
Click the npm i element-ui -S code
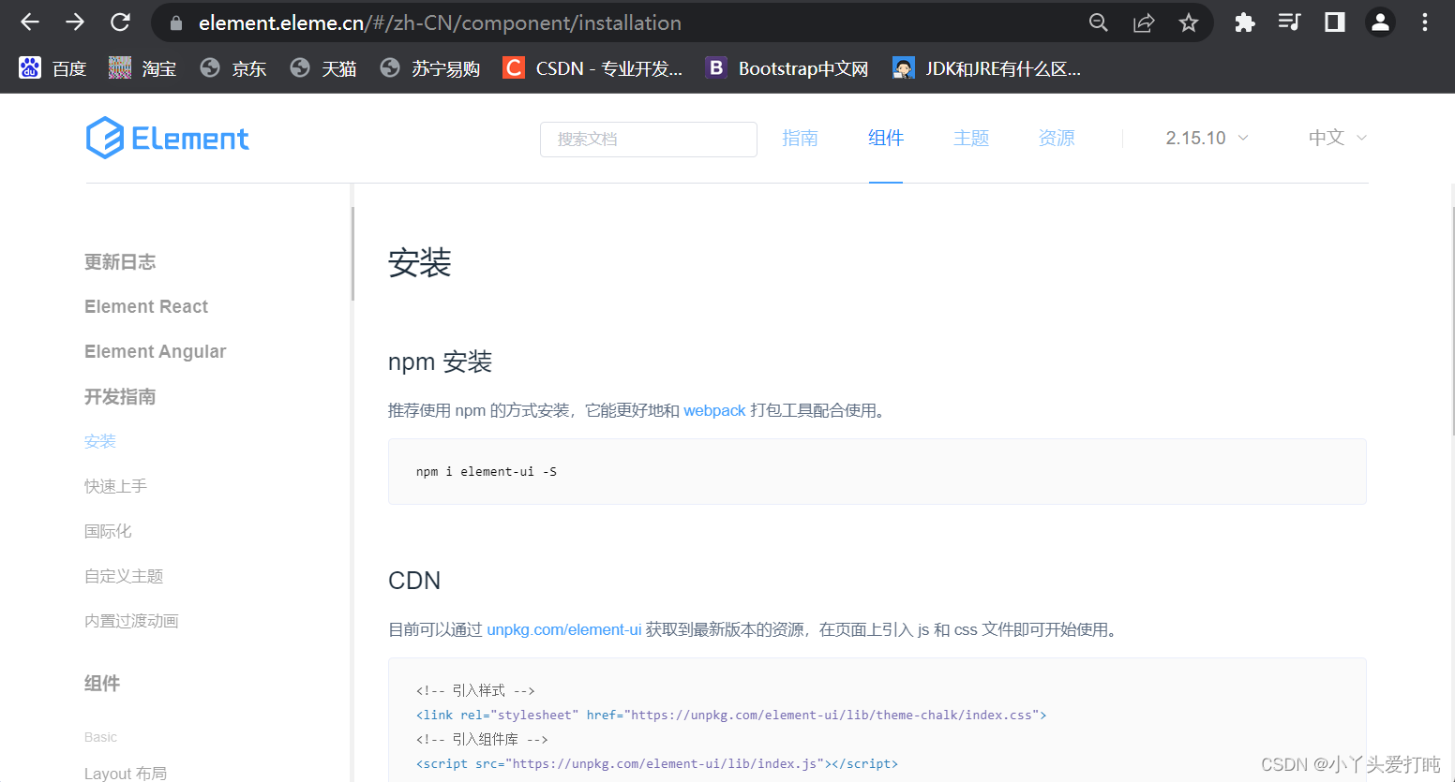click(x=487, y=471)
